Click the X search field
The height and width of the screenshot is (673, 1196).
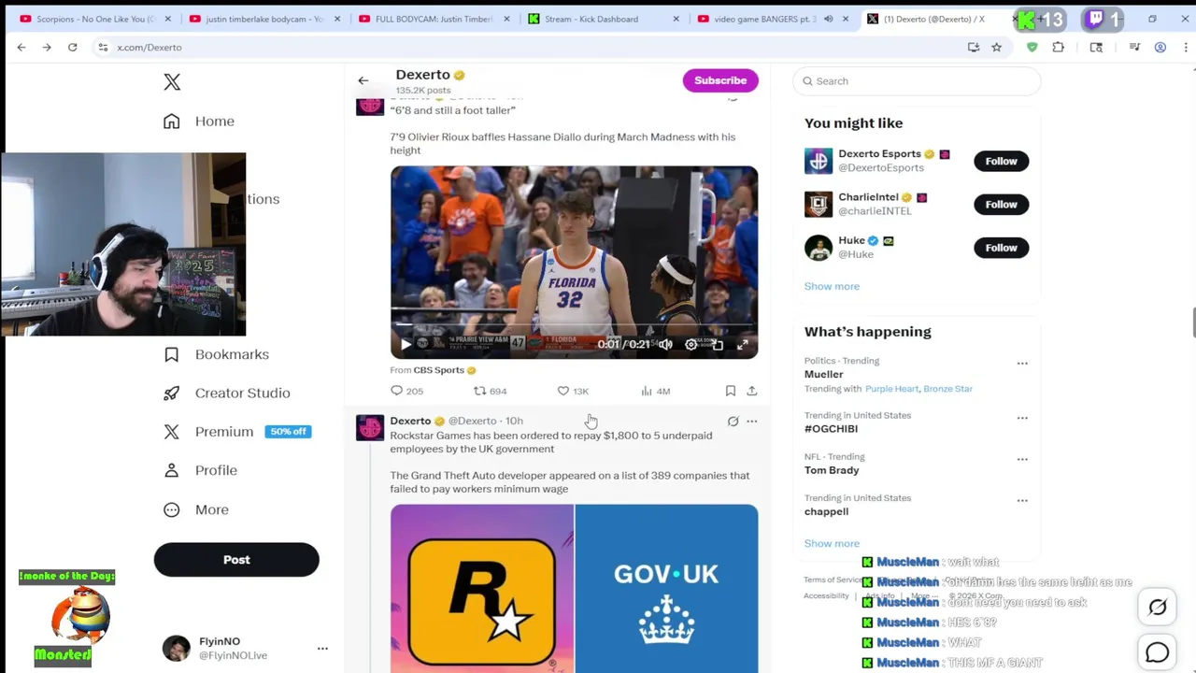click(917, 81)
